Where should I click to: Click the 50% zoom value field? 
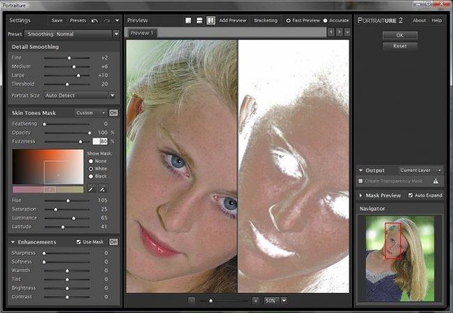tap(272, 300)
